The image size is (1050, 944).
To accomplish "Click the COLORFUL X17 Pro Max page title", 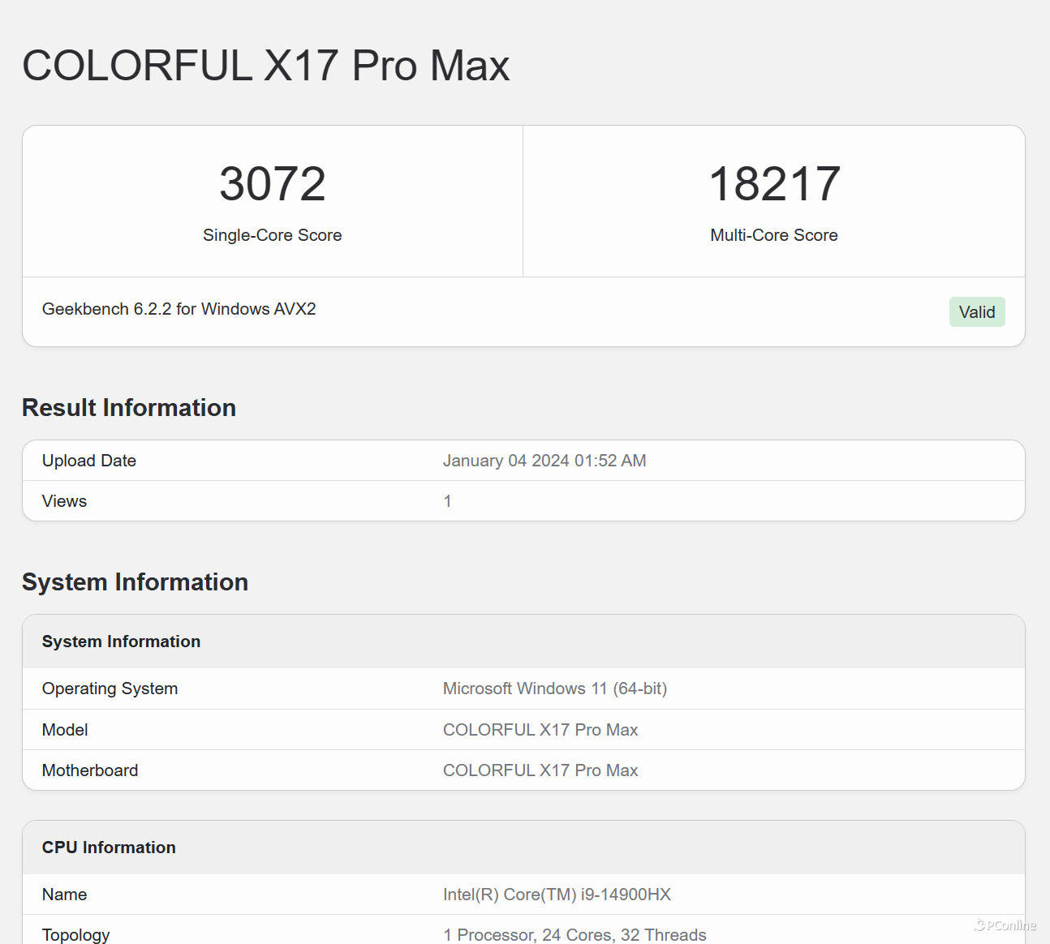I will pyautogui.click(x=266, y=66).
